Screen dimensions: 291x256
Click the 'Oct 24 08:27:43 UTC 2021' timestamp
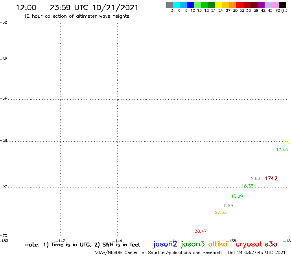[x=257, y=252]
